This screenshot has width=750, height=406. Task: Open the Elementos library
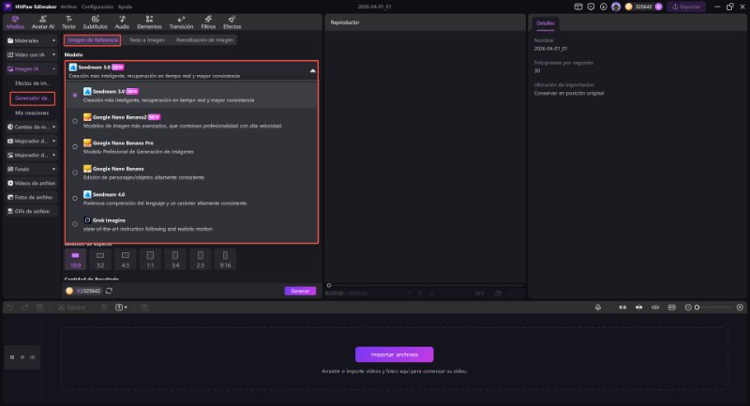(x=149, y=23)
